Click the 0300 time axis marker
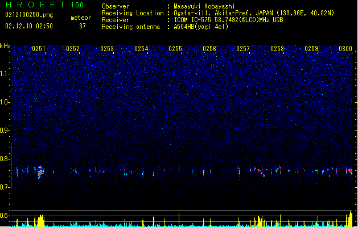The image size is (358, 227). (x=345, y=49)
